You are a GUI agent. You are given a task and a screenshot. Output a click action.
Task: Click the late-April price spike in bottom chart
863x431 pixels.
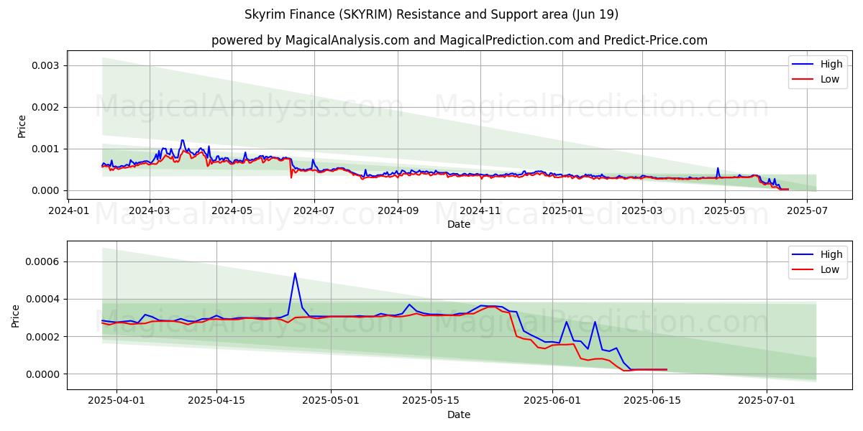(x=295, y=274)
